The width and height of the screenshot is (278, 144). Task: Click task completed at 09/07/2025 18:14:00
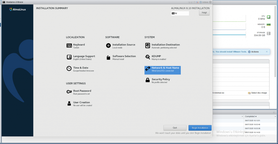252,132
